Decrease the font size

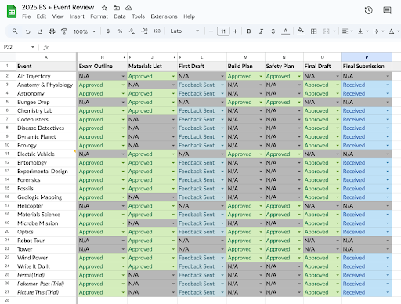211,31
